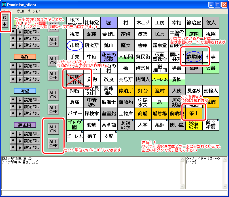This screenshot has width=229, height=197.
Task: Toggle the 鍛冶屋 card tile
Action: click(x=194, y=23)
